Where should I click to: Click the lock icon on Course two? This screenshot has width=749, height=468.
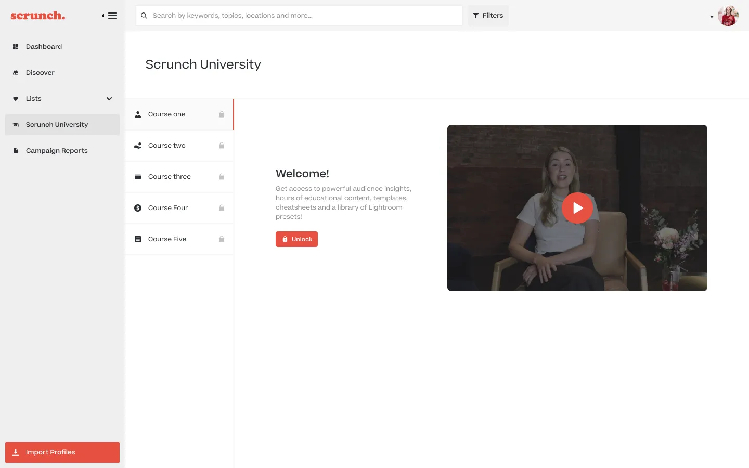point(222,146)
